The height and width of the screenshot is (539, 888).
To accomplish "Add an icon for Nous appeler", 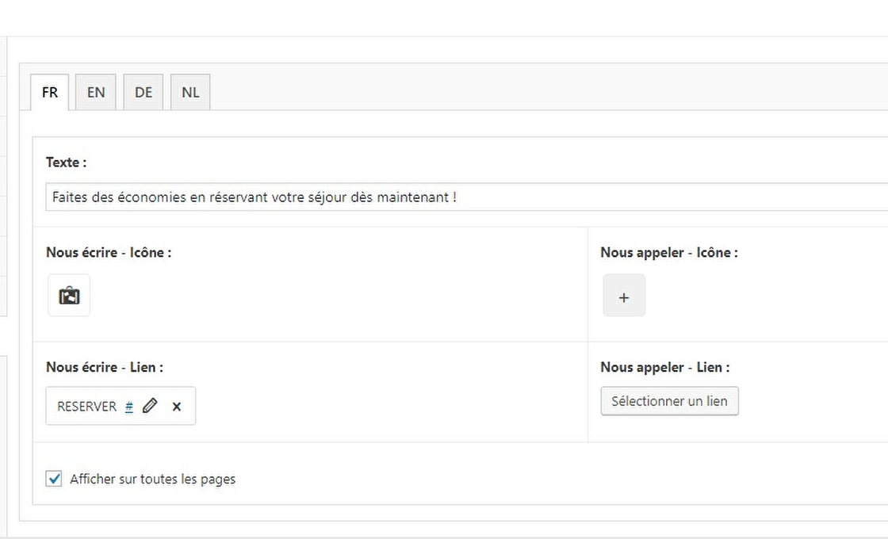I will pos(624,296).
